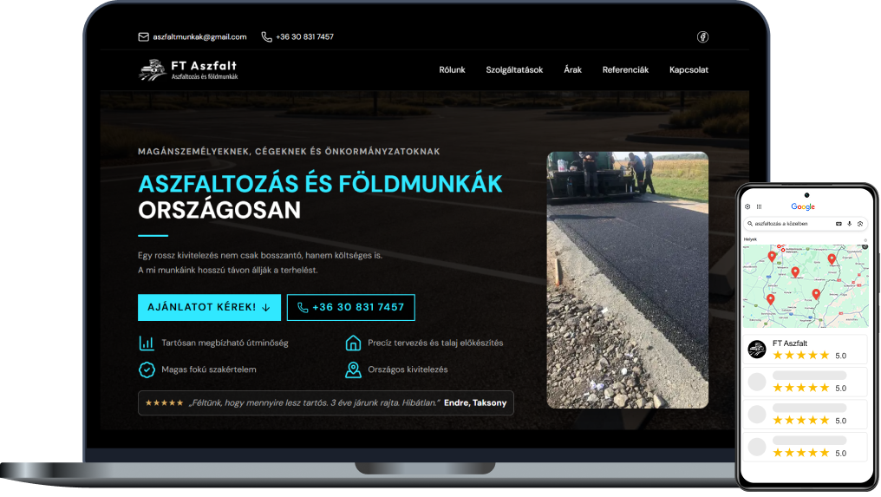The height and width of the screenshot is (497, 881).
Task: Click the text Precíz tervezés és talaj előkészítés
Action: [435, 343]
